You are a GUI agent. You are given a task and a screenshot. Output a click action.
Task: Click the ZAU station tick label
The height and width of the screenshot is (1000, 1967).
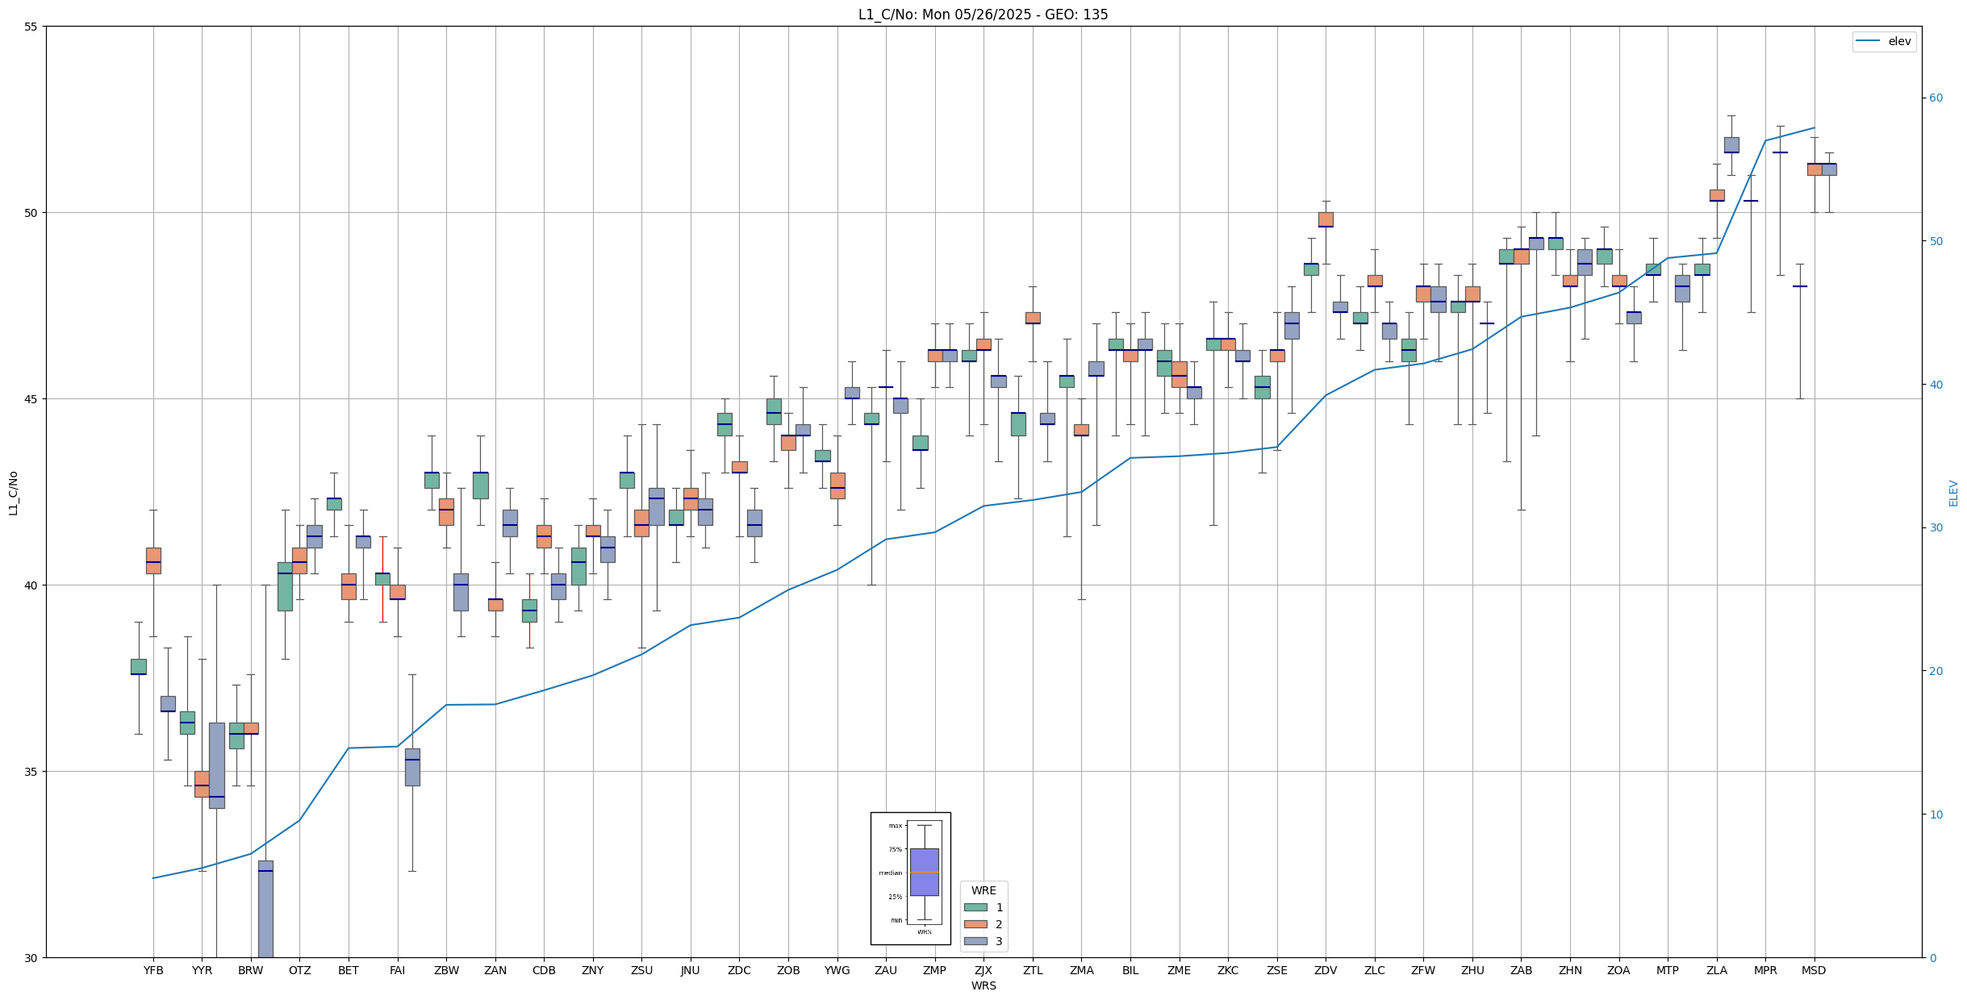(x=886, y=970)
